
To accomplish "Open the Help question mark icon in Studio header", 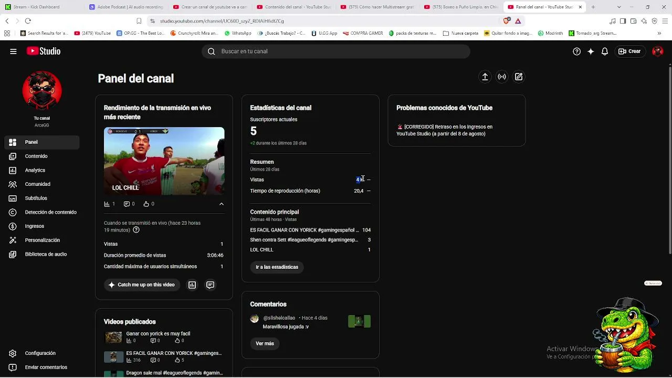I will [576, 51].
